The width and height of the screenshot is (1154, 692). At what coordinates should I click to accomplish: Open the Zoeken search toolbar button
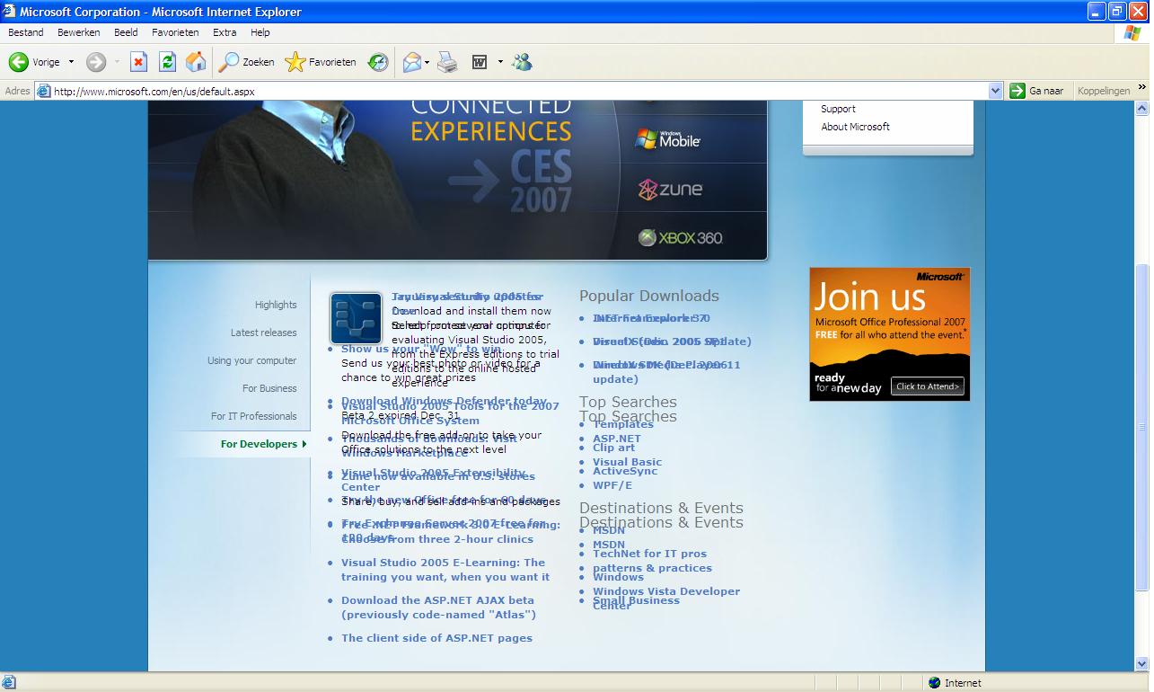point(247,62)
